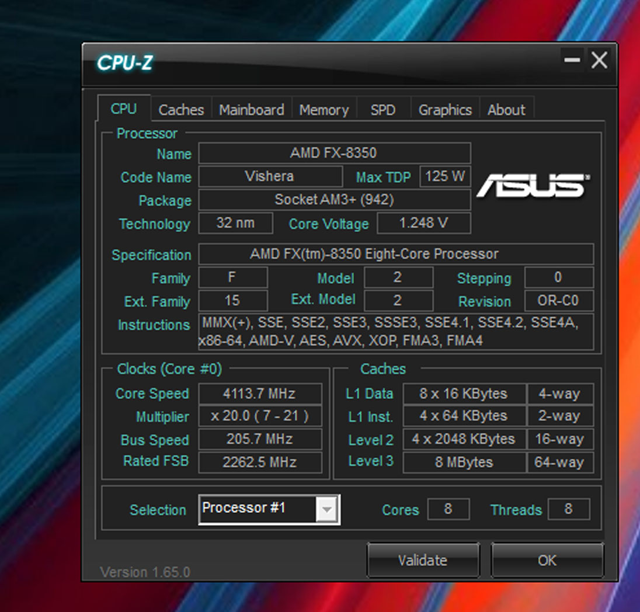640x612 pixels.
Task: Click the OK button
Action: click(547, 560)
